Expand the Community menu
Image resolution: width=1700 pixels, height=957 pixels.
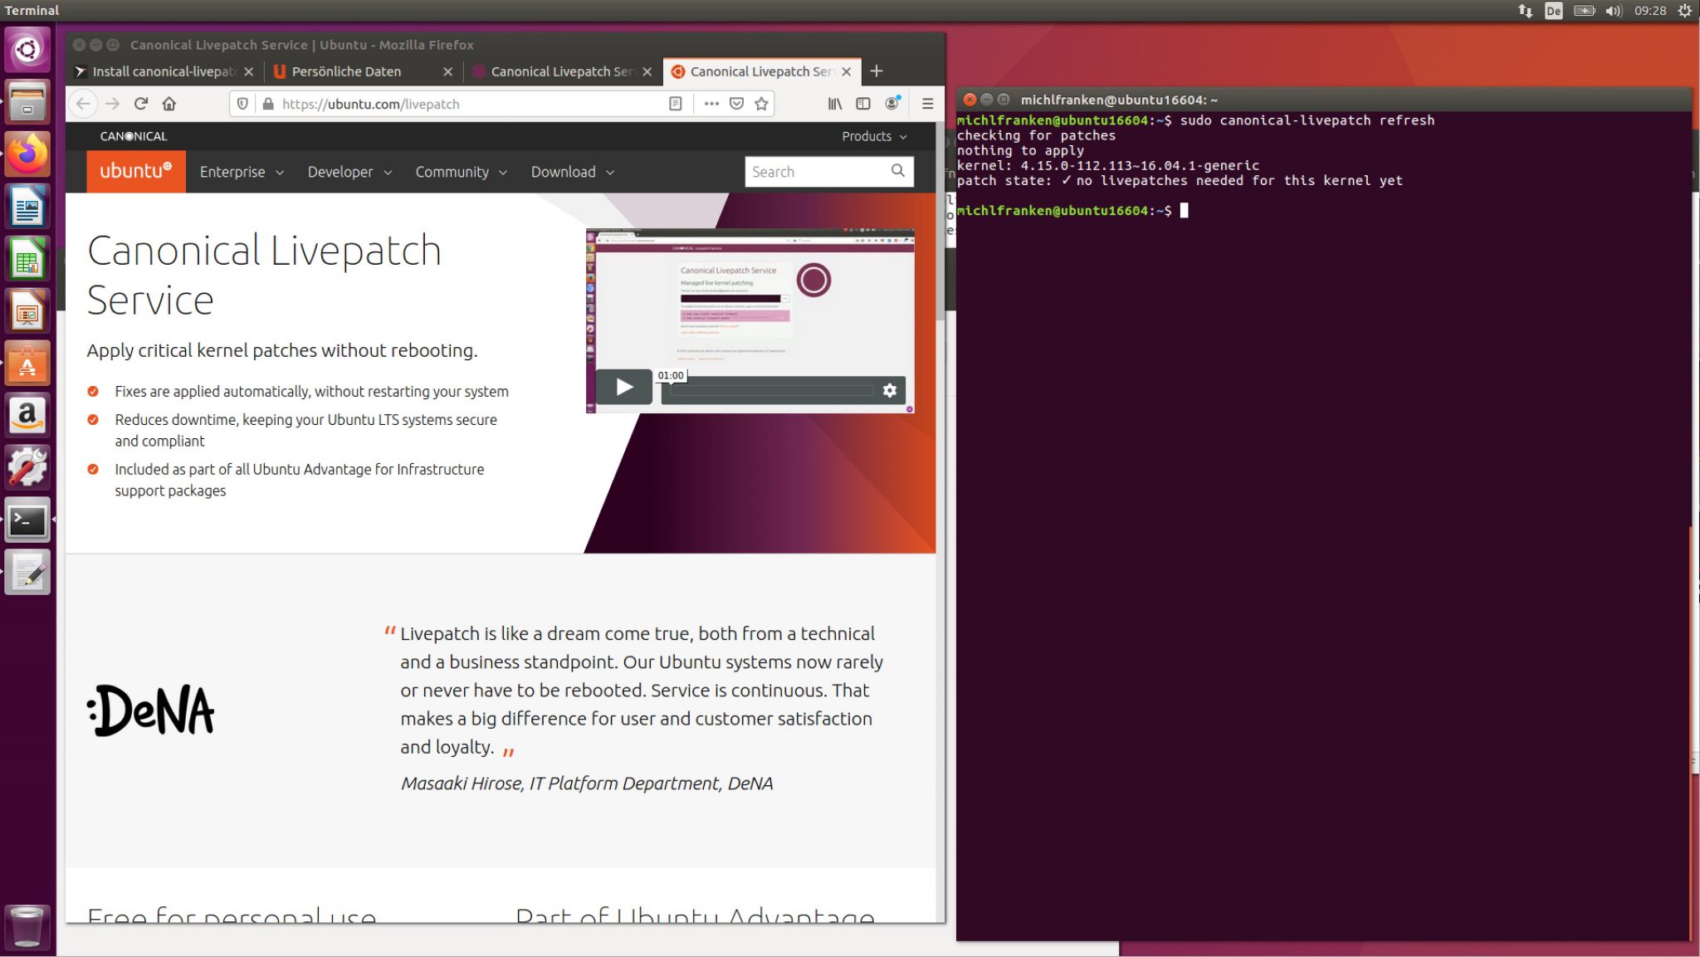(461, 172)
